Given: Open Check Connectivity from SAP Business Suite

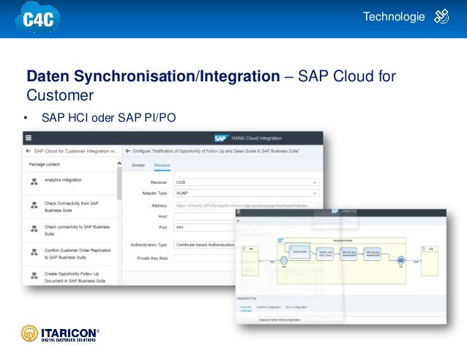Looking at the screenshot, I should coord(70,207).
